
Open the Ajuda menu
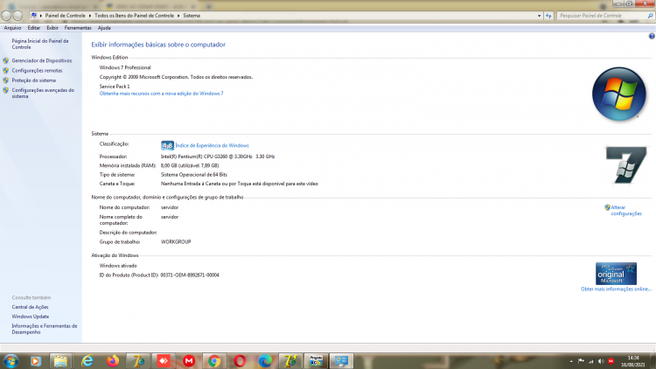pos(104,28)
